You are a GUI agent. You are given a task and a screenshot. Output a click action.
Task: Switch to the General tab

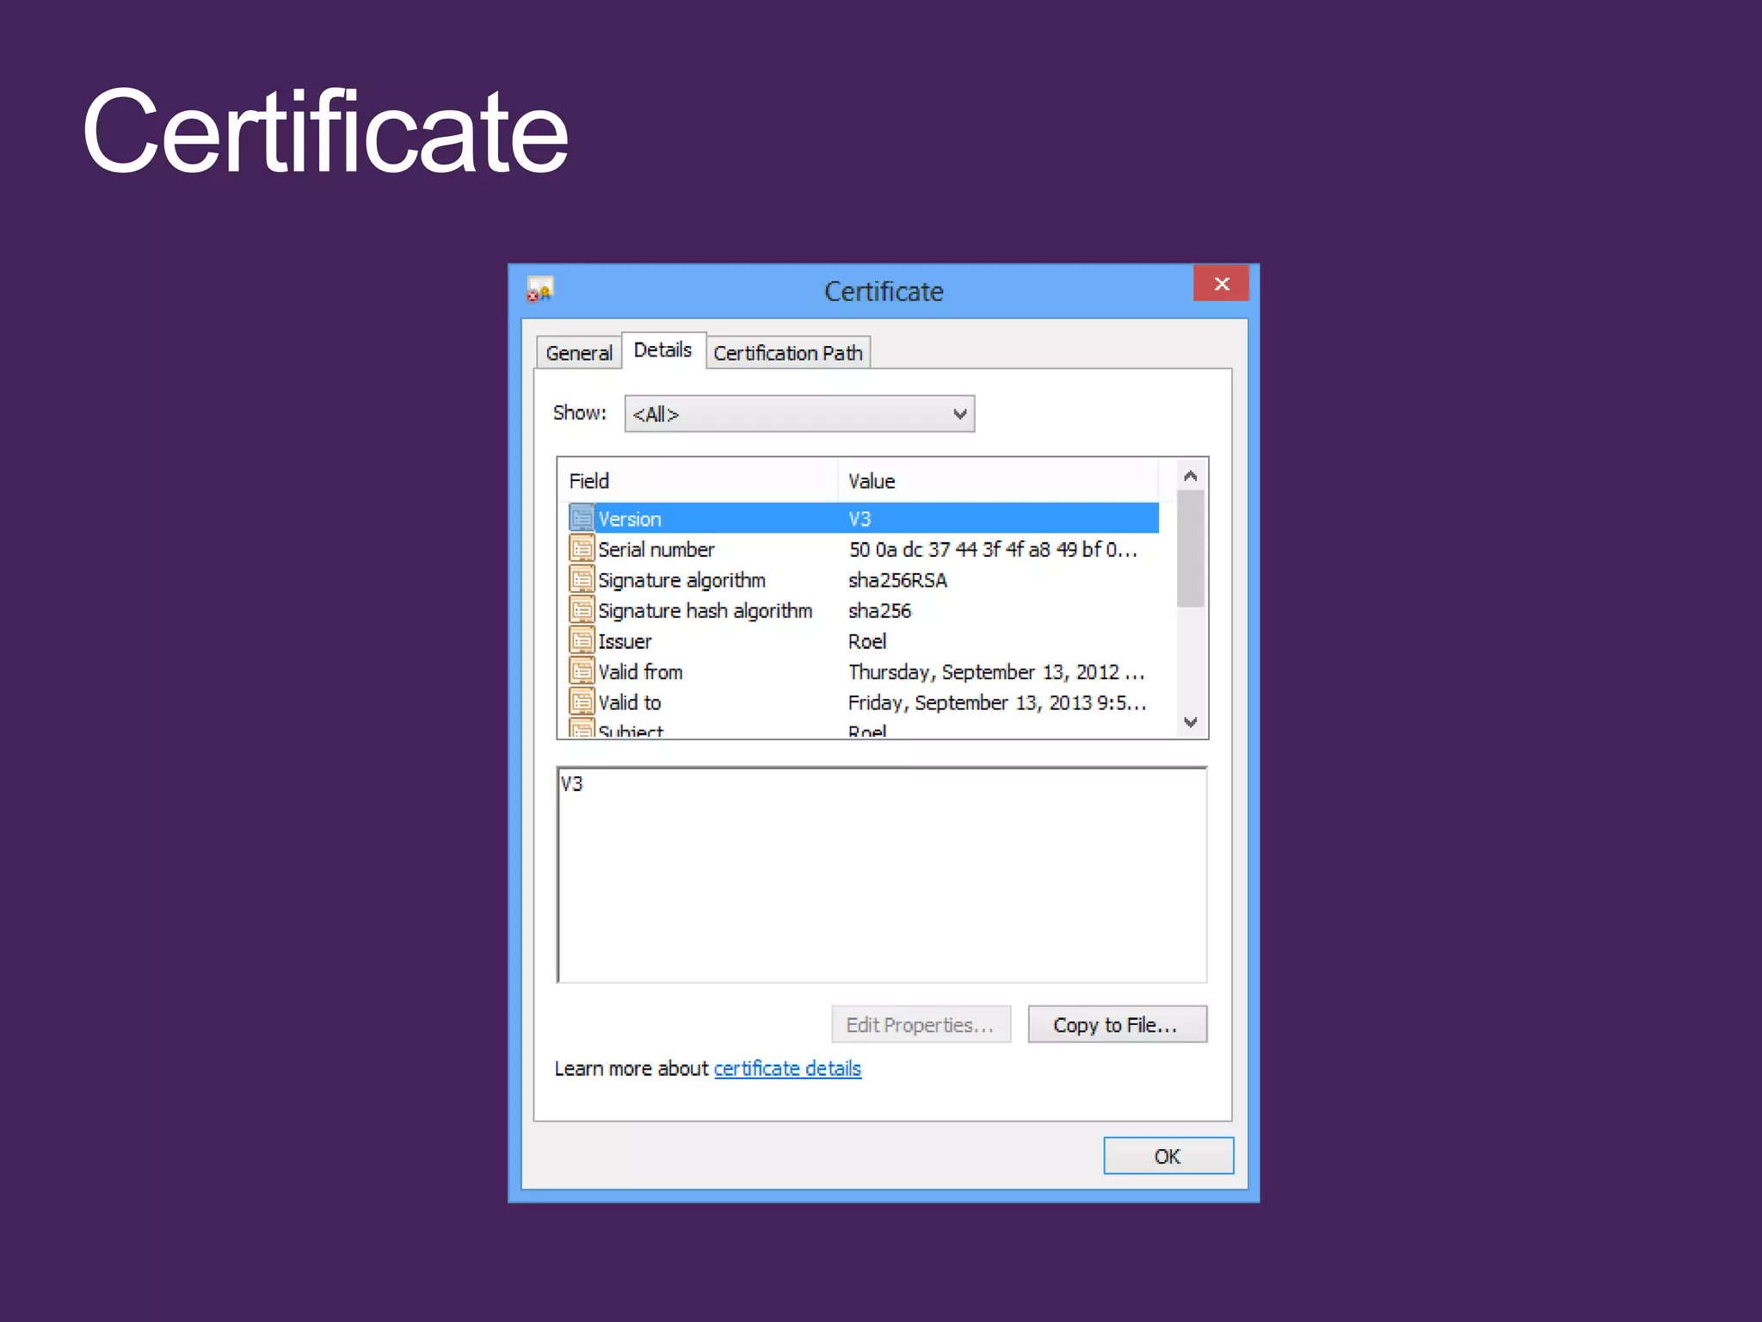(578, 353)
